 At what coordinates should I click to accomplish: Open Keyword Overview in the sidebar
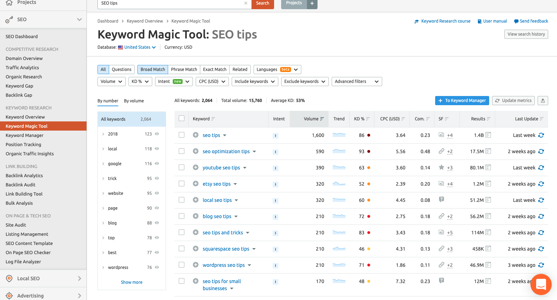point(25,117)
